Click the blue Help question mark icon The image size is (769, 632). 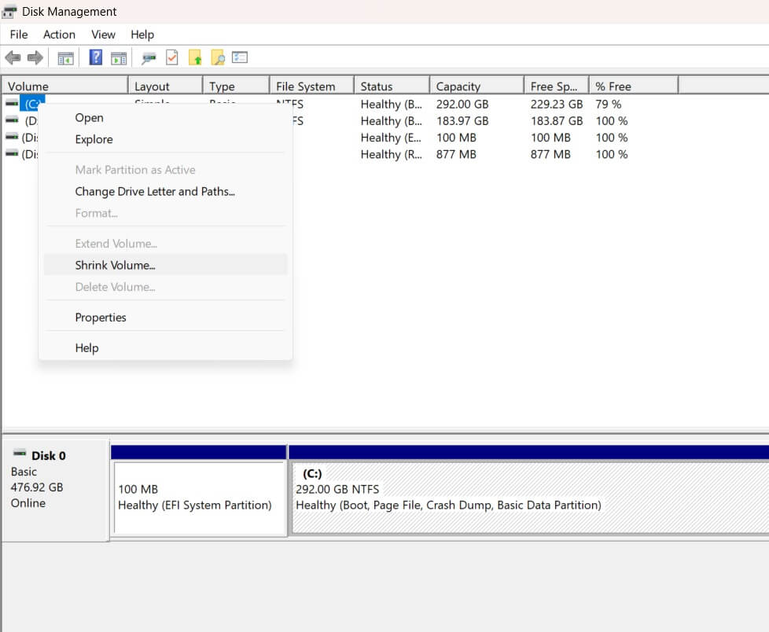96,58
